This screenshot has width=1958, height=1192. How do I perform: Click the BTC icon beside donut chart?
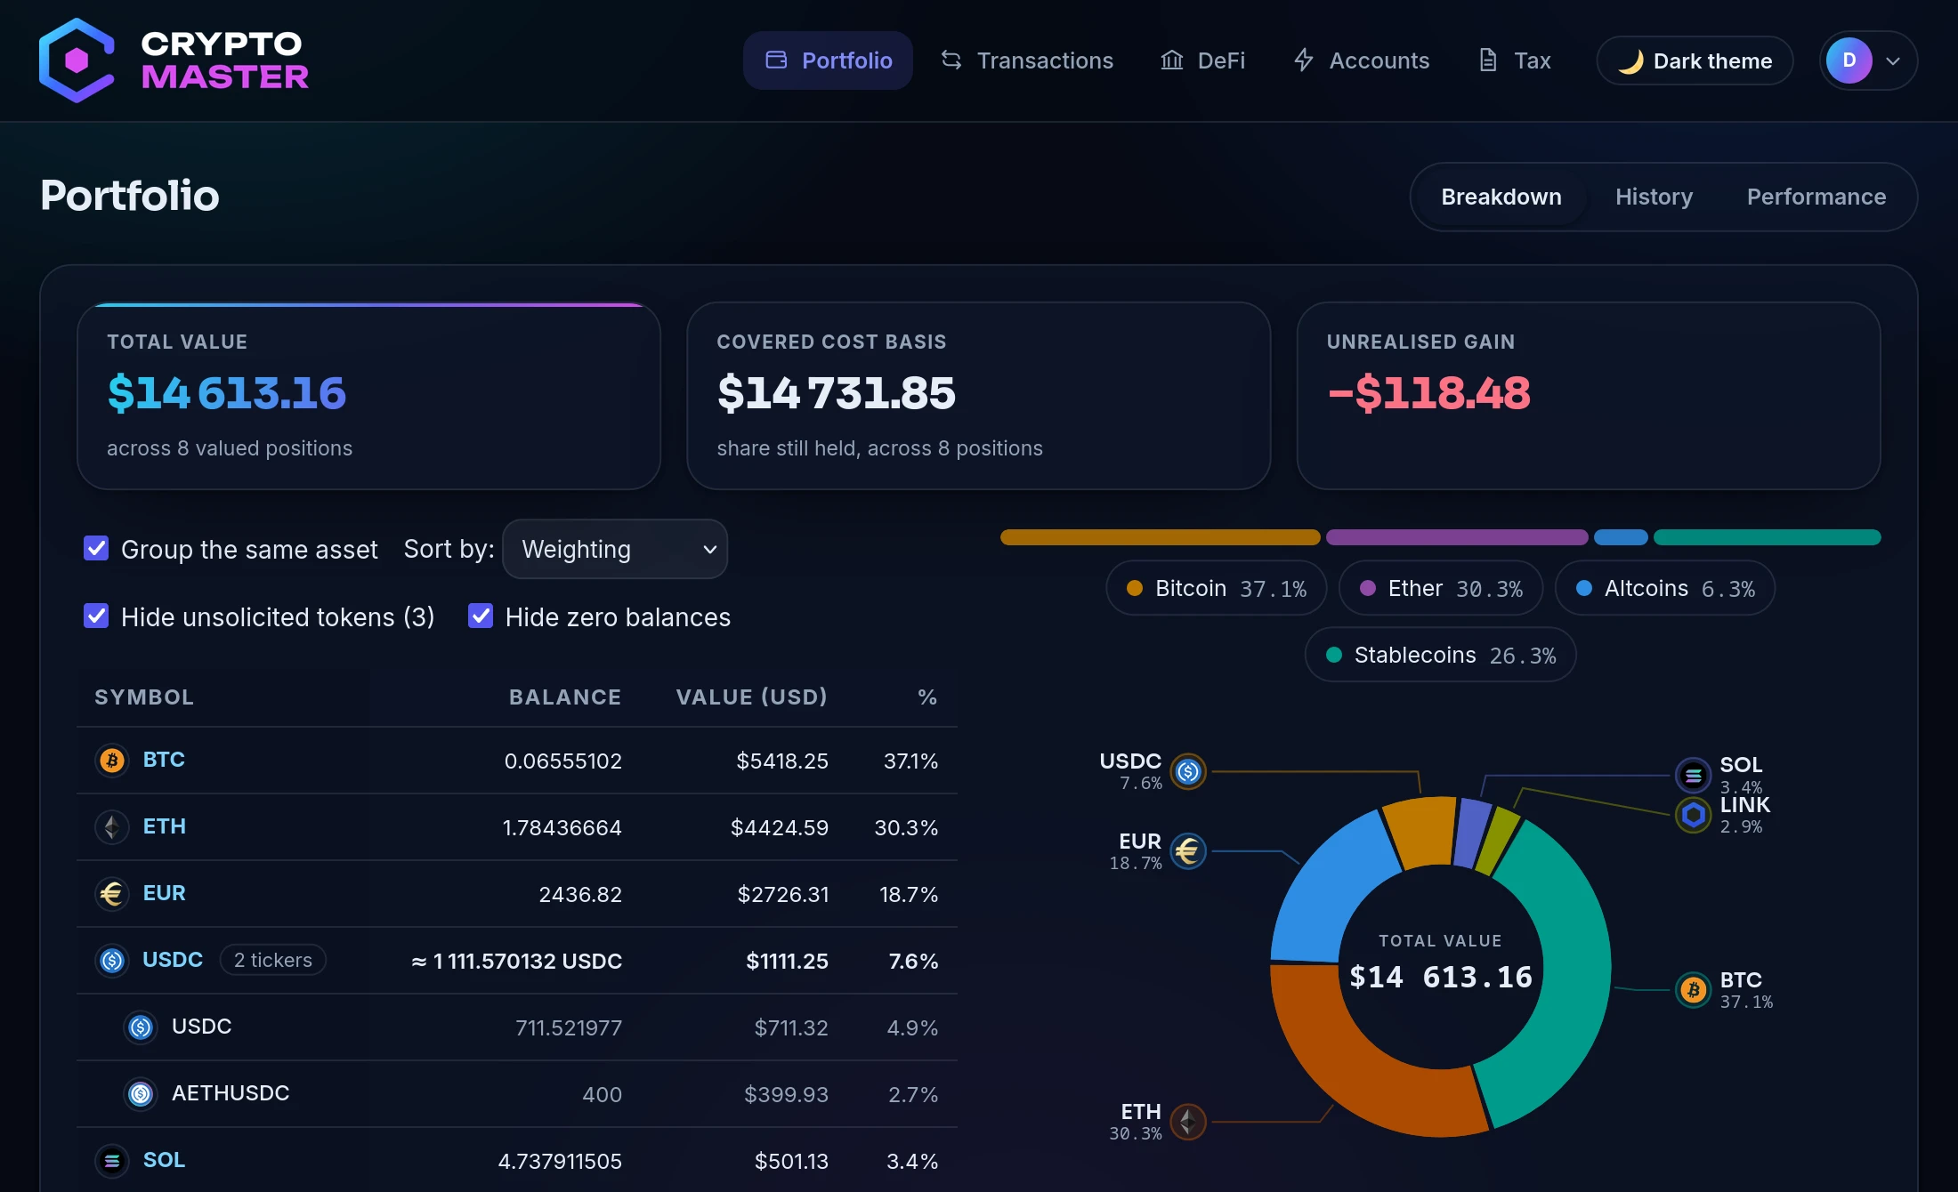tap(1693, 989)
